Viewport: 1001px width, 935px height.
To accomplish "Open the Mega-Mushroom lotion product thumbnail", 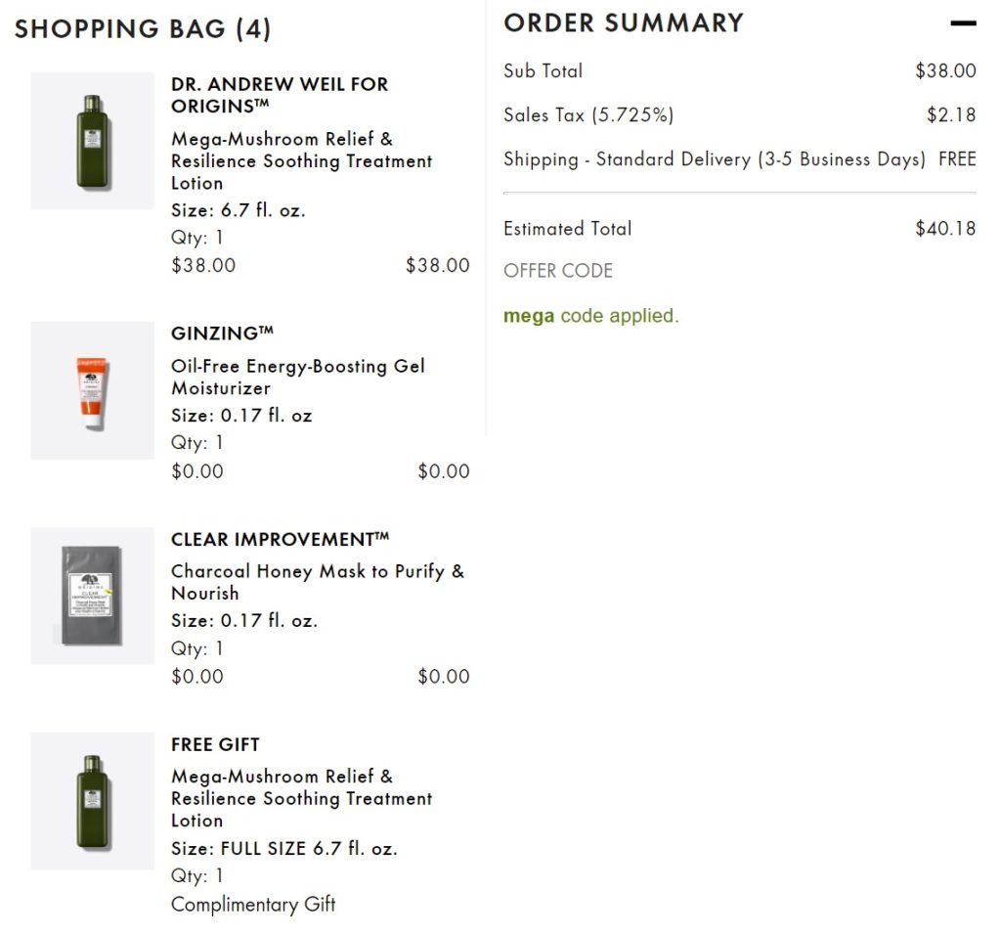I will pos(93,141).
